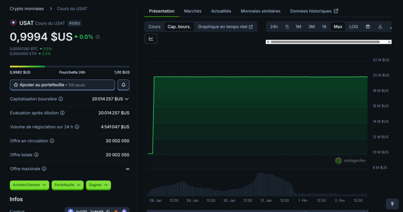Open the Portefeuille dropdown
The height and width of the screenshot is (212, 403).
coord(67,185)
